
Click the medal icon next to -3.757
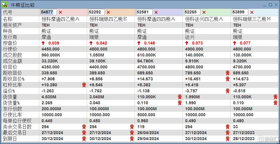click(227, 91)
